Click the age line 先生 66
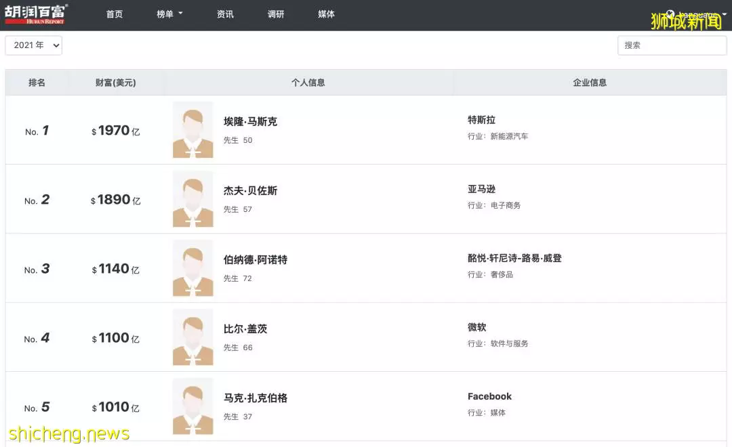Screen dimensions: 732x447 coord(238,347)
